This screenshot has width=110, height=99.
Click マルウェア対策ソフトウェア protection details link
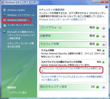click(x=72, y=78)
